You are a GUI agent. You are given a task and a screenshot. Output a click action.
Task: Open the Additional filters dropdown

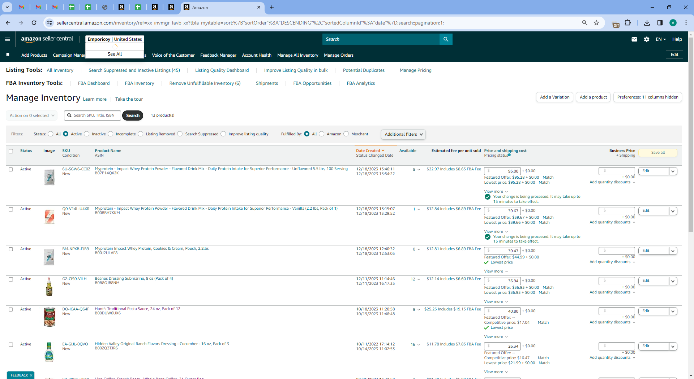[403, 134]
